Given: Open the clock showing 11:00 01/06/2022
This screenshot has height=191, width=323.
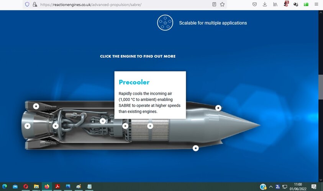Looking at the screenshot, I should 298,186.
